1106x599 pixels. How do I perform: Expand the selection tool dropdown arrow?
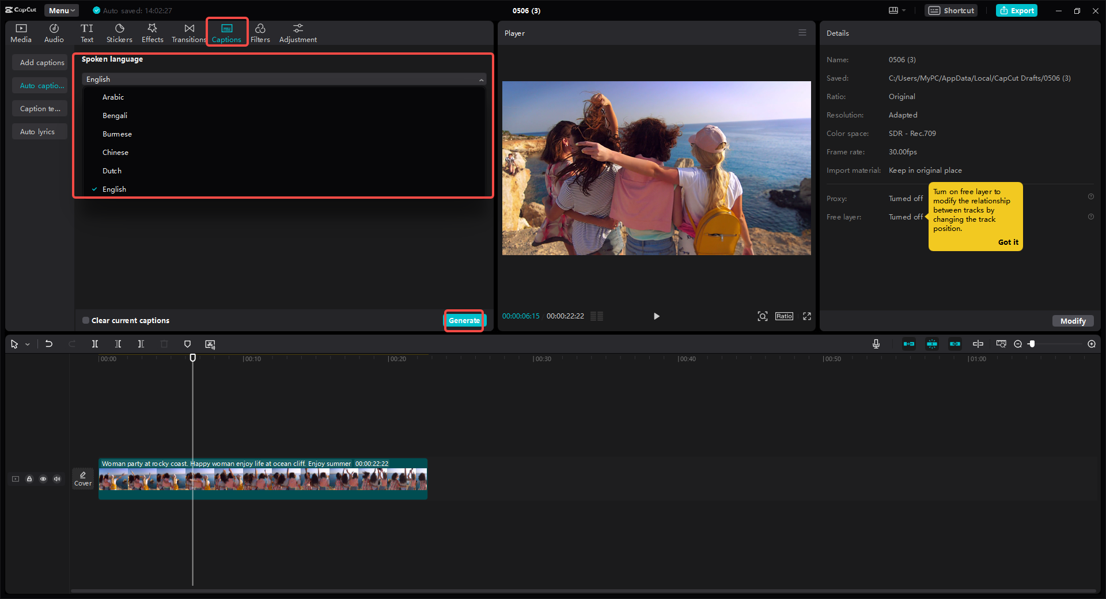(x=26, y=344)
